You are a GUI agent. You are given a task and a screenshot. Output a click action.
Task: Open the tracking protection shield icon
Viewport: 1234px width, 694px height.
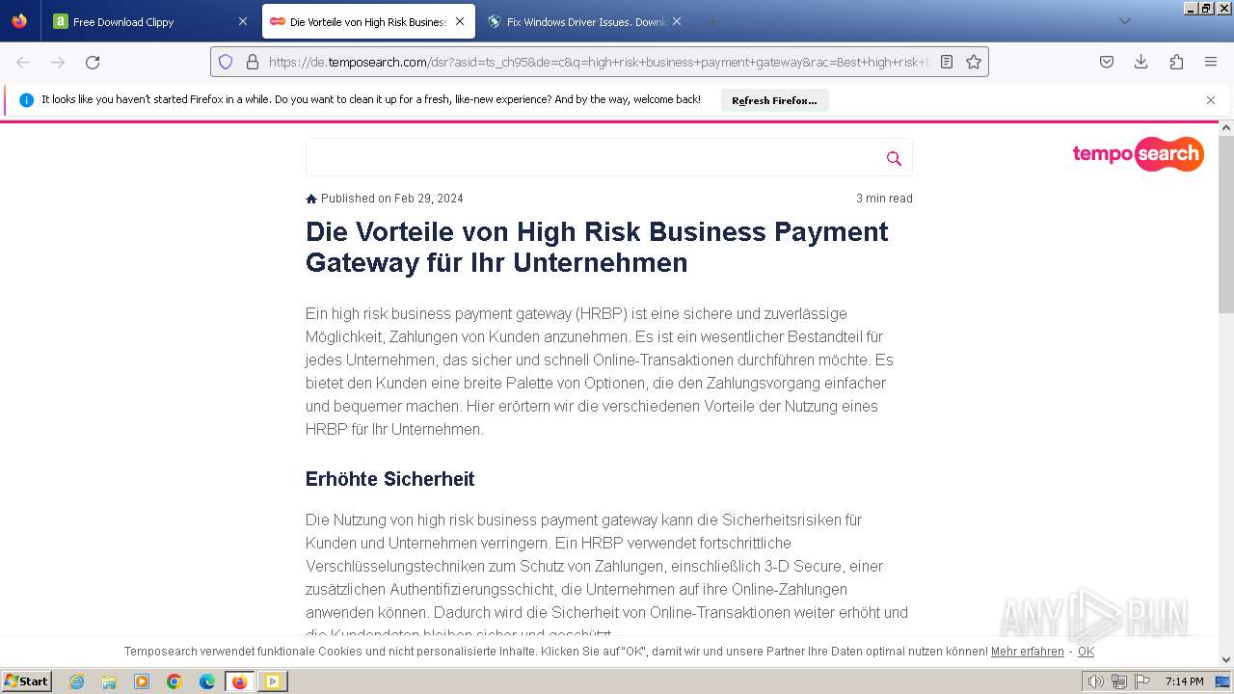click(x=226, y=62)
